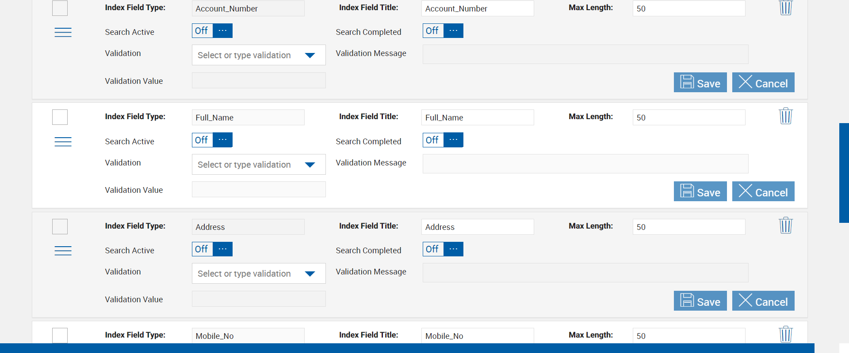Viewport: 849px width, 353px height.
Task: Select the Address row checkbox
Action: coord(60,227)
